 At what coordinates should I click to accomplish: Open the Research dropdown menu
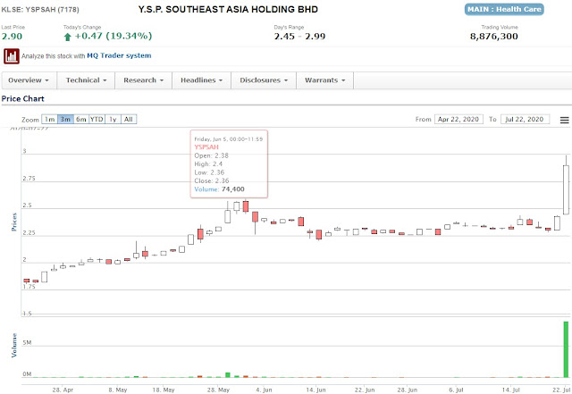pos(143,80)
